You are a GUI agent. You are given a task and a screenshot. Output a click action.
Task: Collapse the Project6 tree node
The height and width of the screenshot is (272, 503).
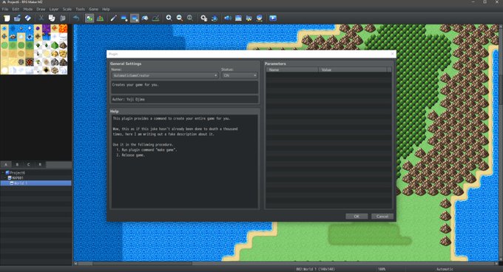tap(3, 173)
